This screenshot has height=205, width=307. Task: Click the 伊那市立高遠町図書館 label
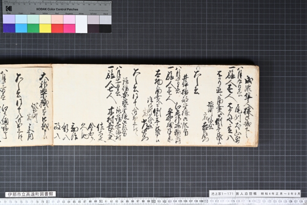tap(31, 194)
